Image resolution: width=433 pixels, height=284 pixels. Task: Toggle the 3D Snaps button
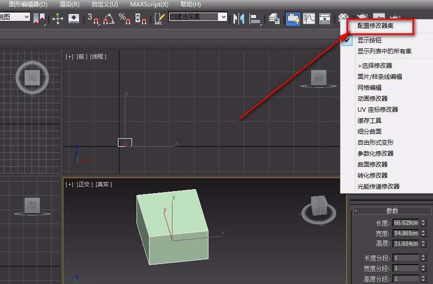pyautogui.click(x=93, y=18)
